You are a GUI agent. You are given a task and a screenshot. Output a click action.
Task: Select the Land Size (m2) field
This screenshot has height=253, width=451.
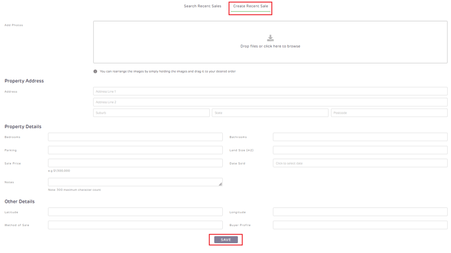(360, 150)
